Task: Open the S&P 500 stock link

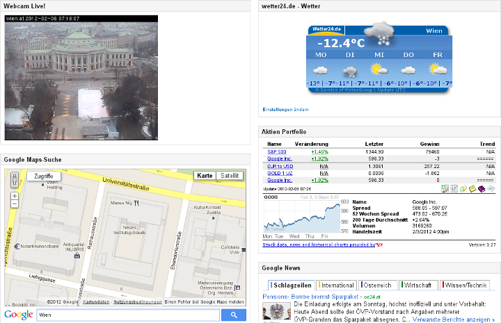Action: (277, 151)
